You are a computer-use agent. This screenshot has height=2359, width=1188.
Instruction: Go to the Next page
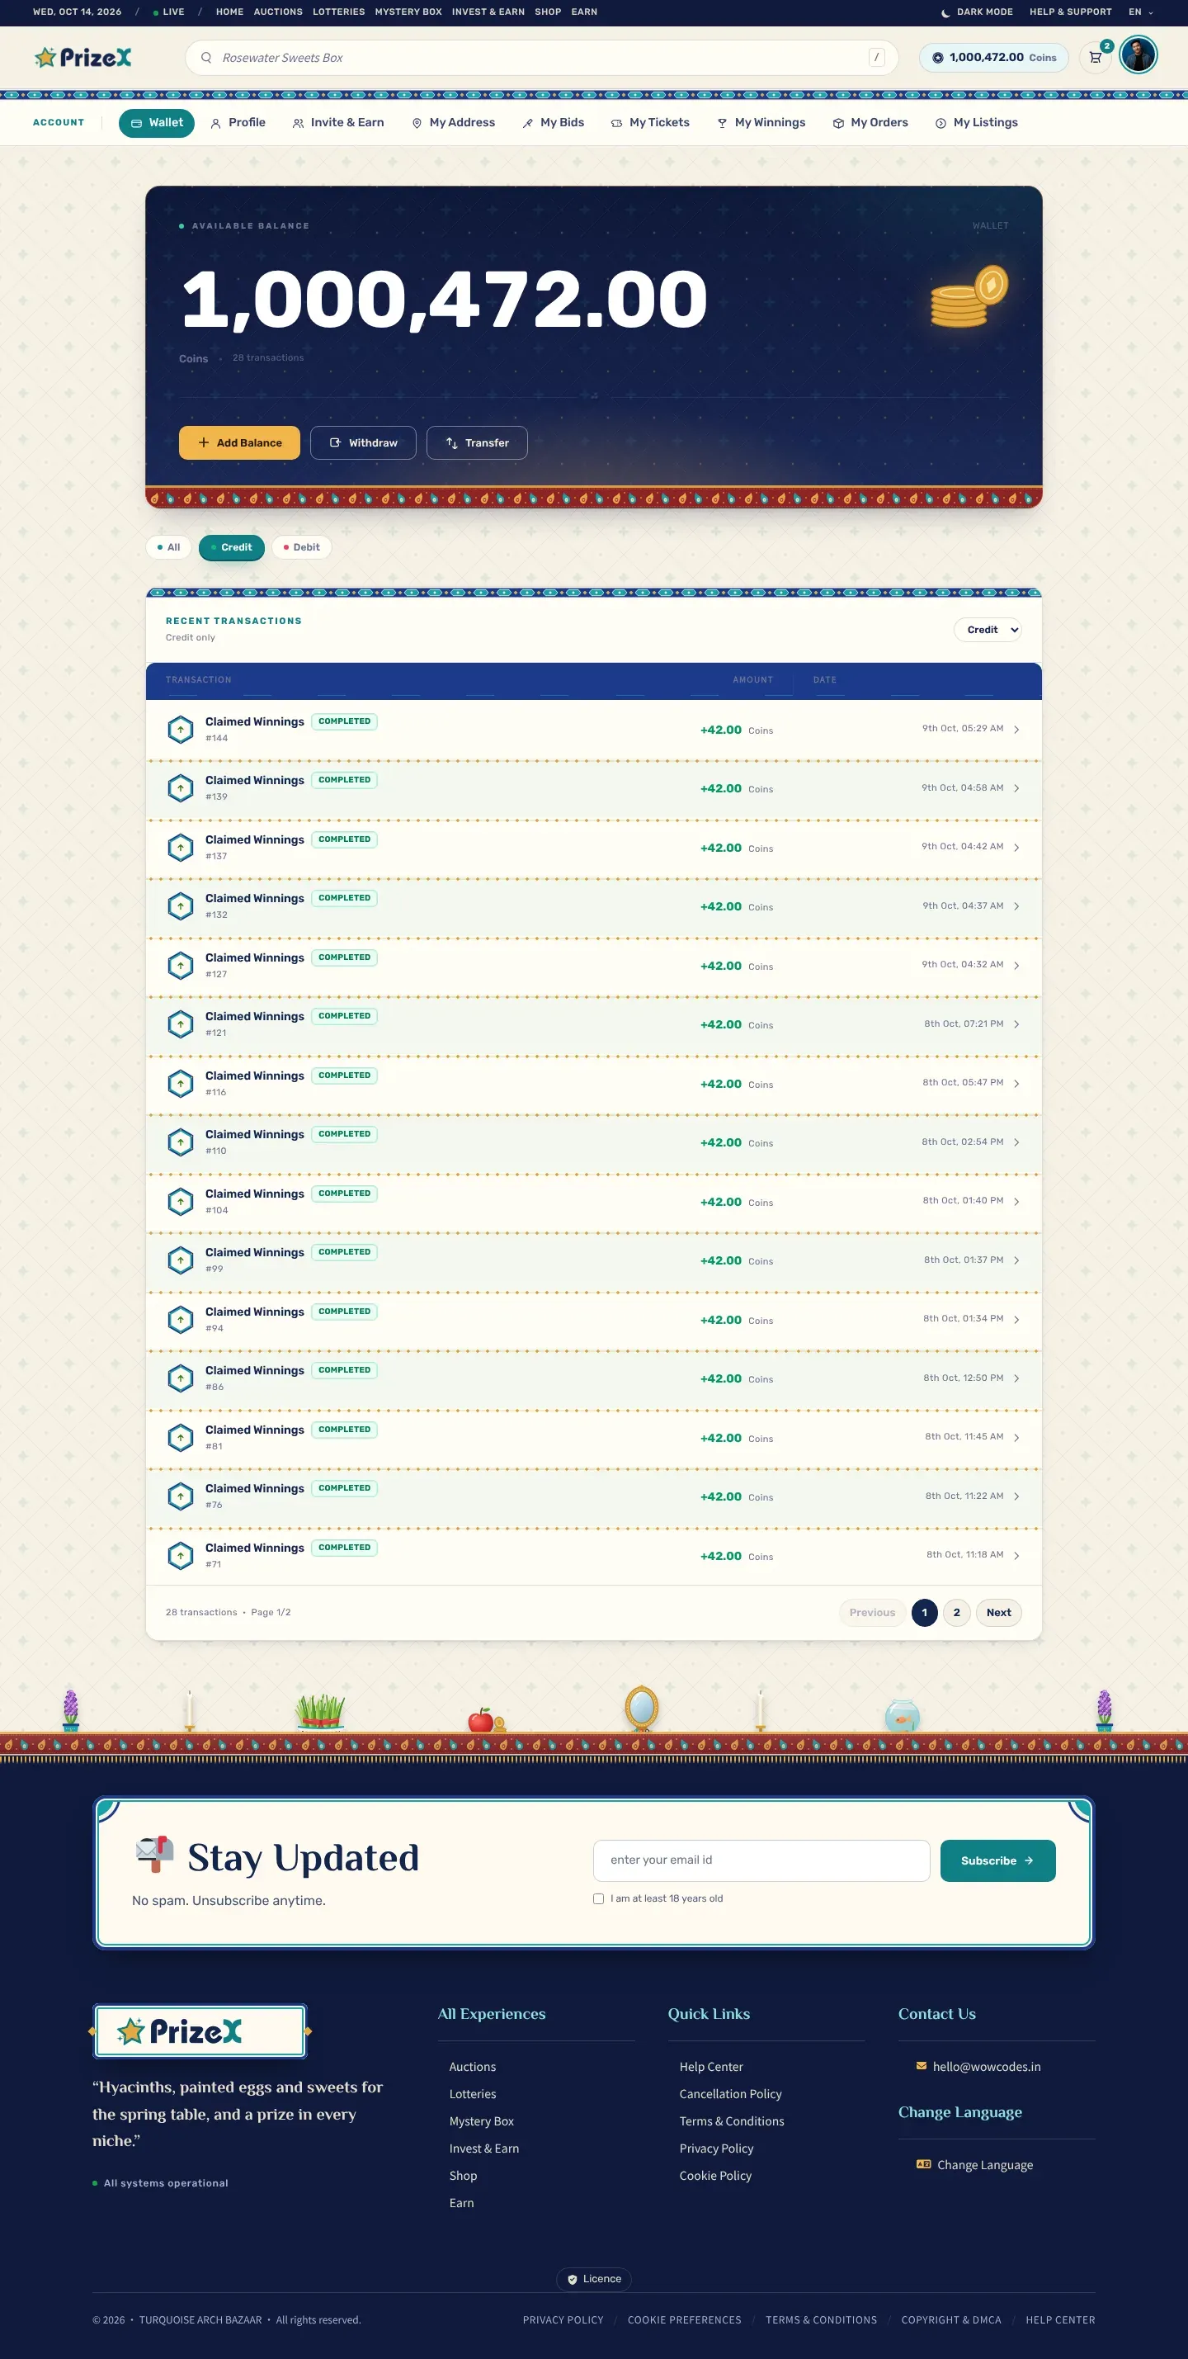point(998,1613)
